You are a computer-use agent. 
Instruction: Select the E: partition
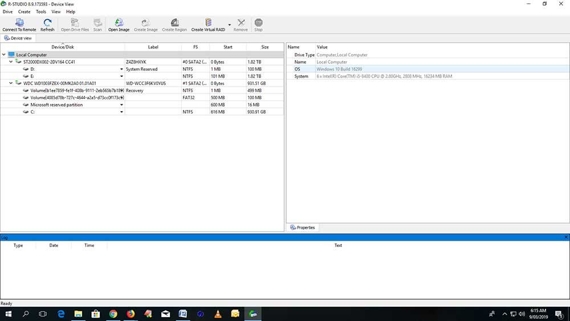tap(32, 76)
